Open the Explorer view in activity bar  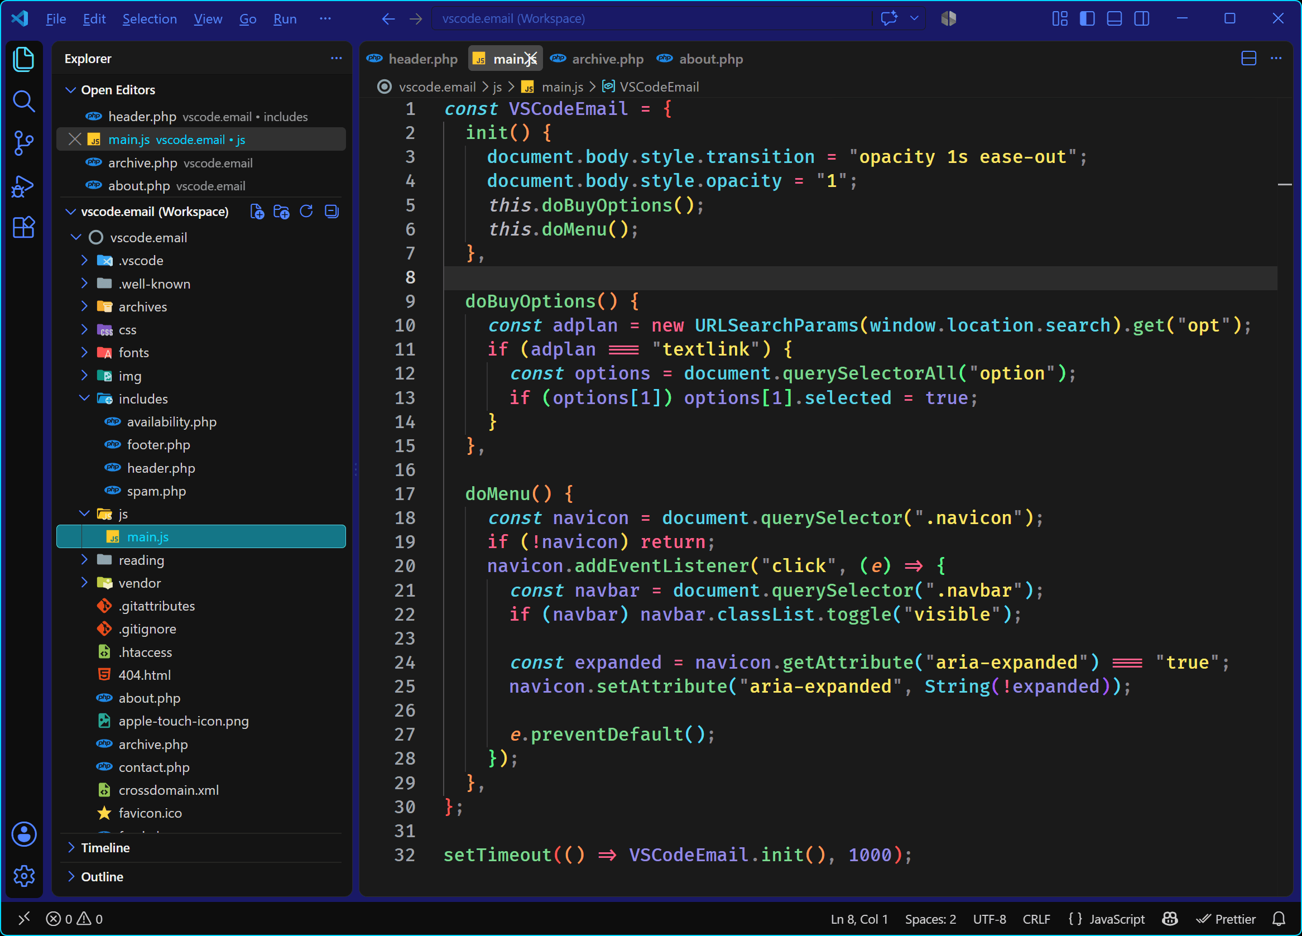coord(23,59)
